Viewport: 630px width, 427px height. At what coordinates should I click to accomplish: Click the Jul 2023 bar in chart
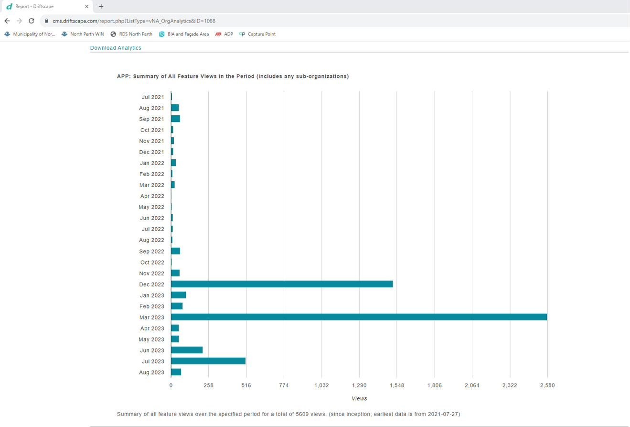[208, 361]
